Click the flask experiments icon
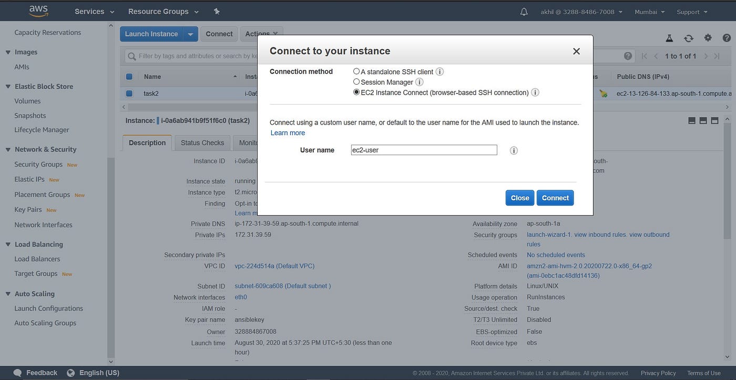Viewport: 736px width, 380px height. pos(669,38)
